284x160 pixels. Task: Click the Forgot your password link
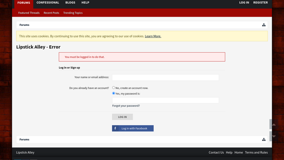(126, 106)
